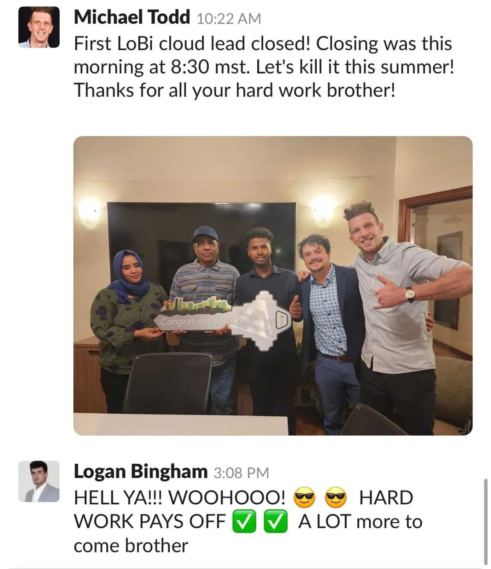491x569 pixels.
Task: Open the 10:22 AM message timestamp
Action: coord(228,19)
